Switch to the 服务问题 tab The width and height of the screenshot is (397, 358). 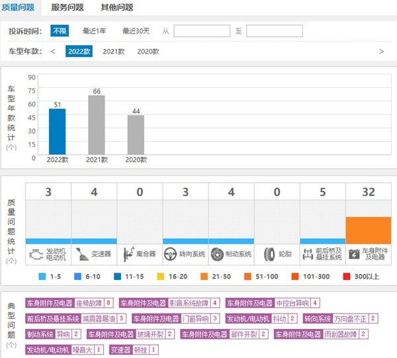coord(69,7)
